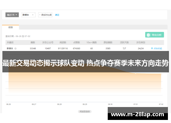171x123 pixels.
Task: Click the cell value 91129116
Action: click(63, 49)
